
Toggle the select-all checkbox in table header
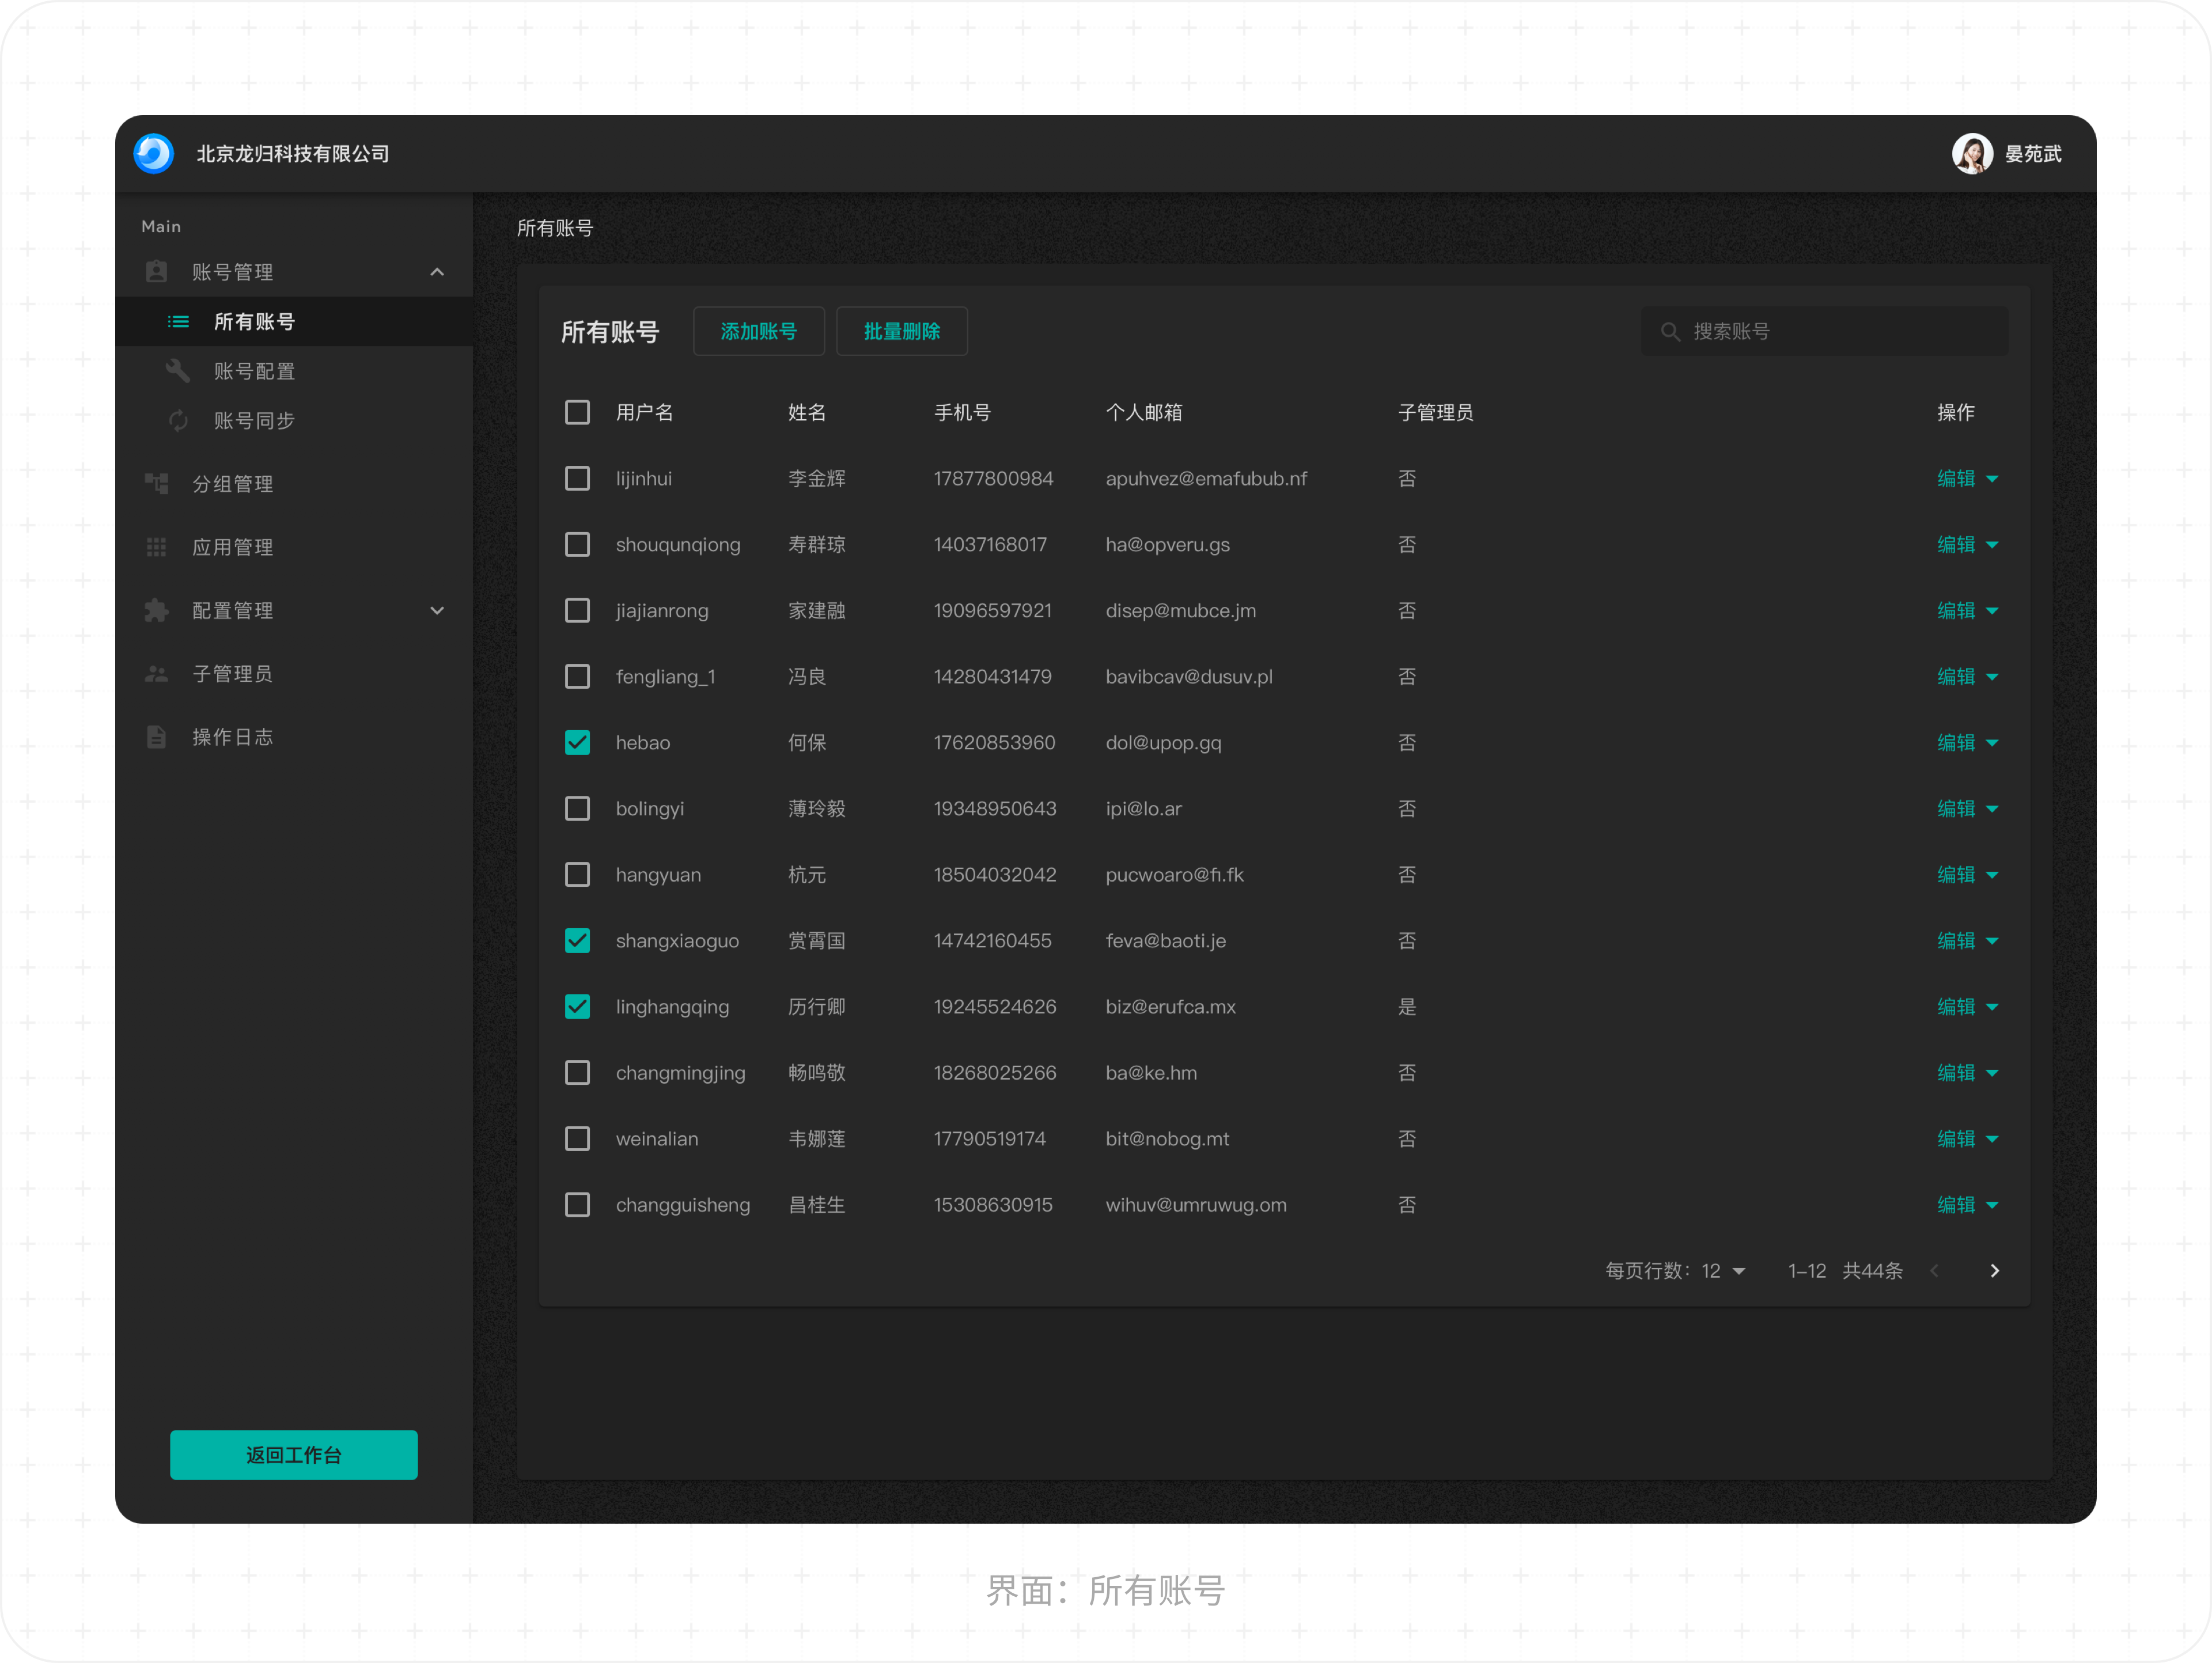click(577, 413)
